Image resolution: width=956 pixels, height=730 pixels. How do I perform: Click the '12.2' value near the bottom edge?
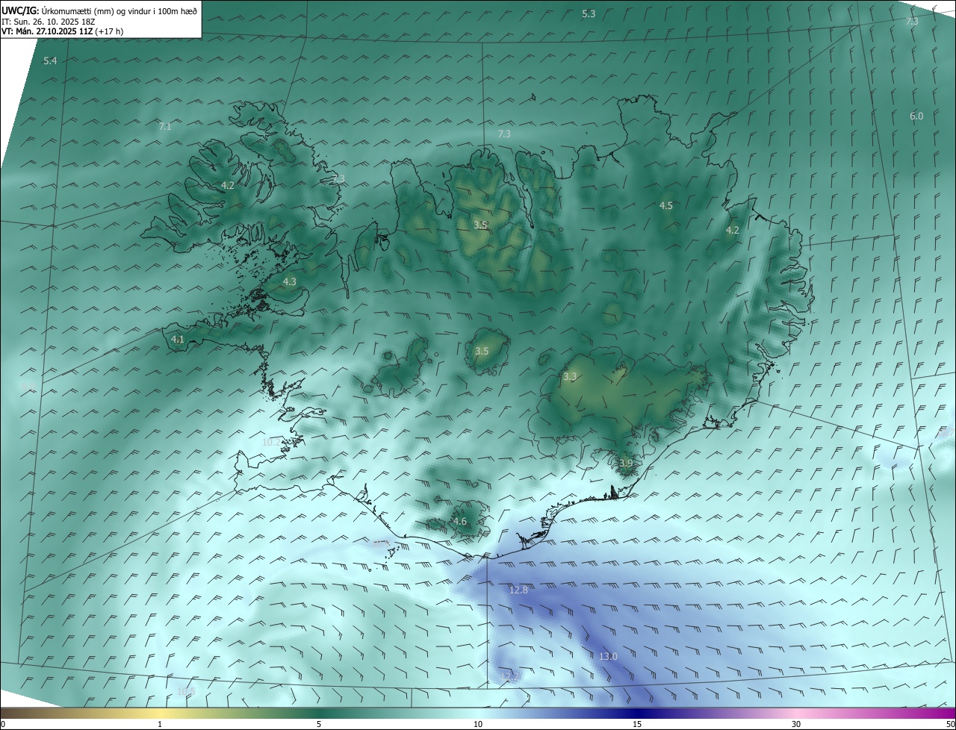click(x=509, y=676)
